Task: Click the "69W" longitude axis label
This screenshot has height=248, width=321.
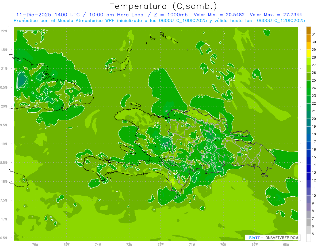Action: (255, 244)
